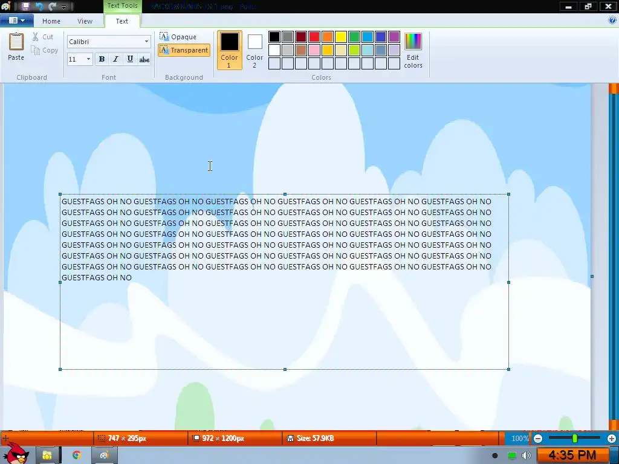
Task: Pick the light gray color swatch
Action: click(x=288, y=50)
